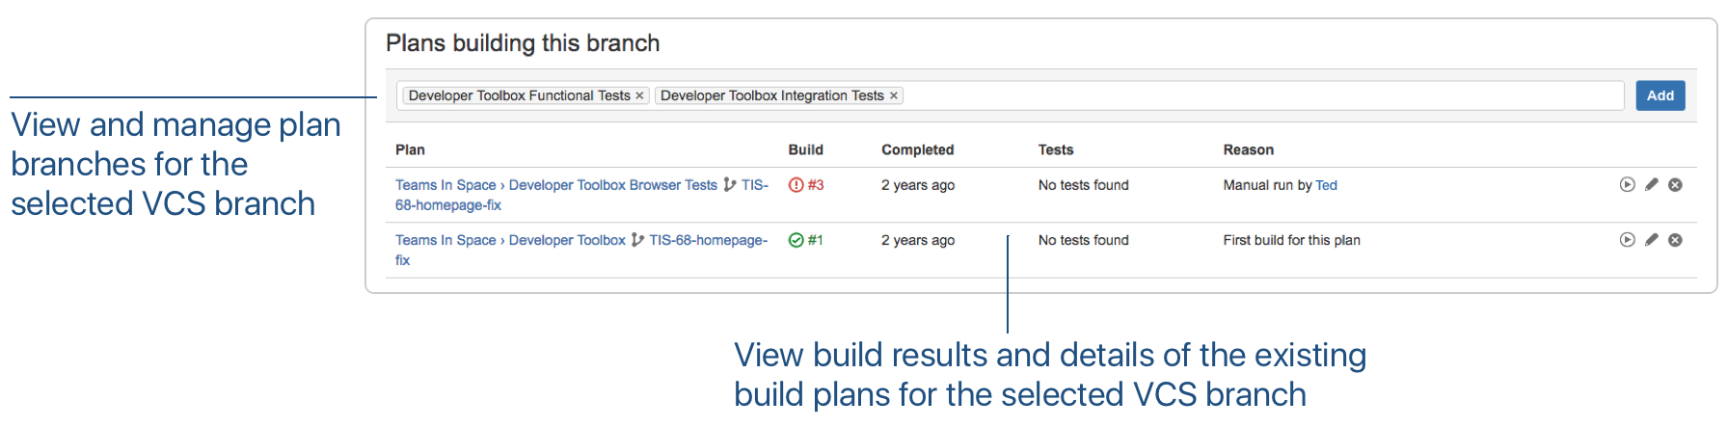Screen dimensions: 1727x427
Task: Select the Developer Toolbox Functional Tests tag
Action: point(519,95)
